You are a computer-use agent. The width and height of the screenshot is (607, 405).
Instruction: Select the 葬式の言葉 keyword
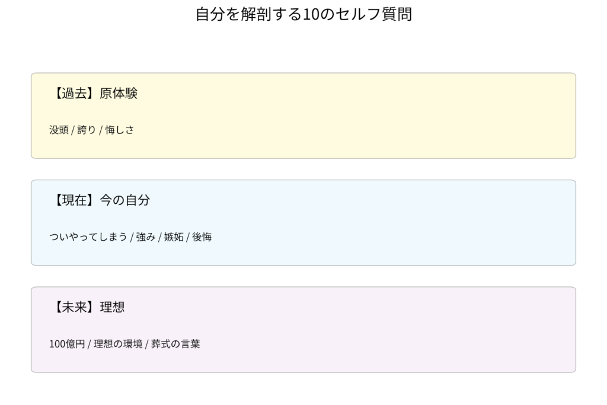coord(175,344)
